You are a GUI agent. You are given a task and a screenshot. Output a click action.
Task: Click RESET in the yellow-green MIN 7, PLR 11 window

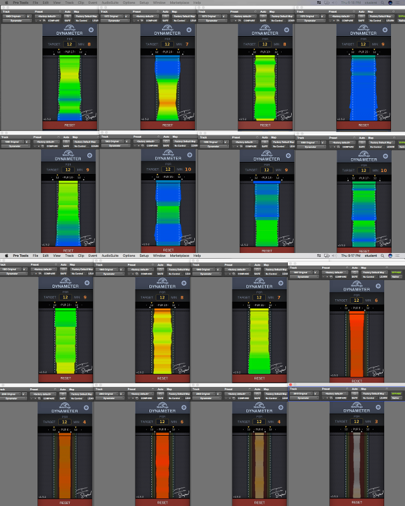pyautogui.click(x=259, y=378)
